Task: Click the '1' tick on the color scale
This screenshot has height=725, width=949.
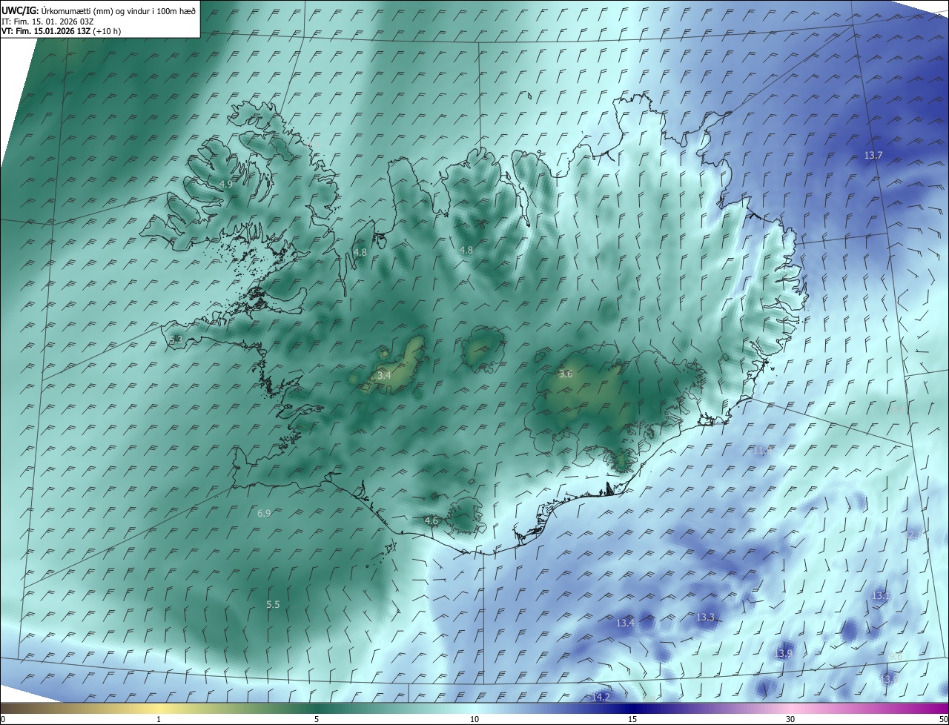Action: coord(159,719)
